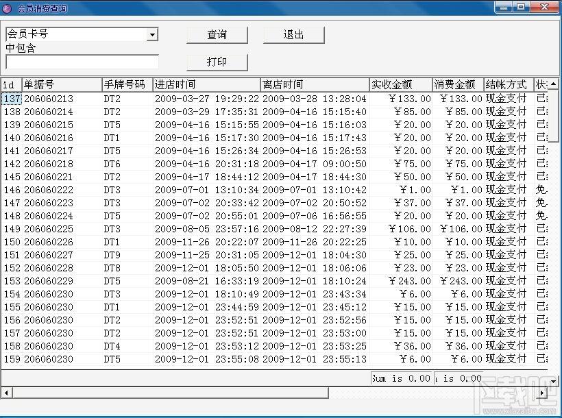
Task: Click ￥243.00 实收金额 in row 153
Action: click(410, 281)
